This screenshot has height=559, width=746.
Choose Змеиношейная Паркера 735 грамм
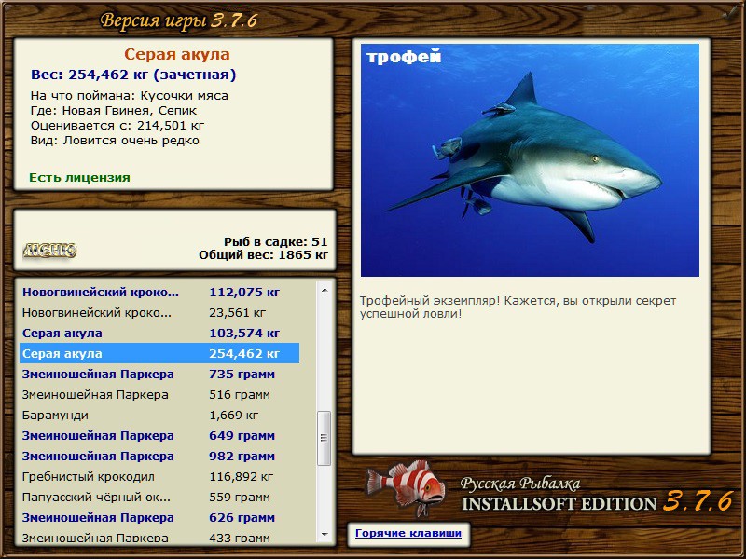[x=159, y=374]
